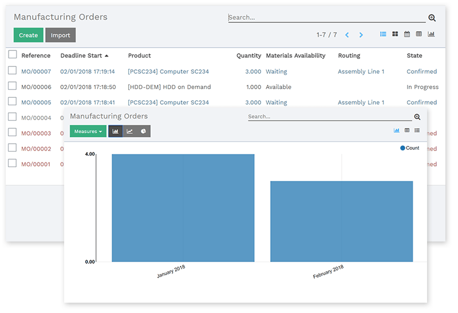Sort by the Quantity column header
Image resolution: width=458 pixels, height=313 pixels.
pos(248,56)
